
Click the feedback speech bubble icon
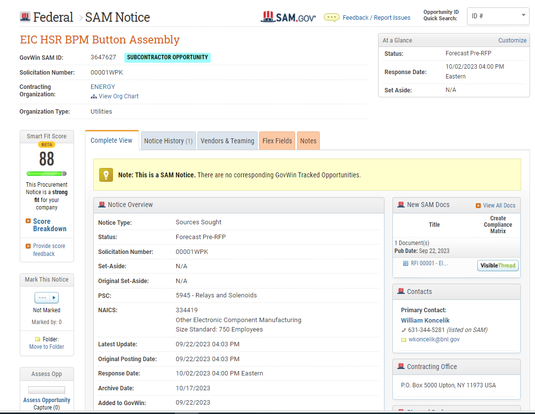click(331, 17)
